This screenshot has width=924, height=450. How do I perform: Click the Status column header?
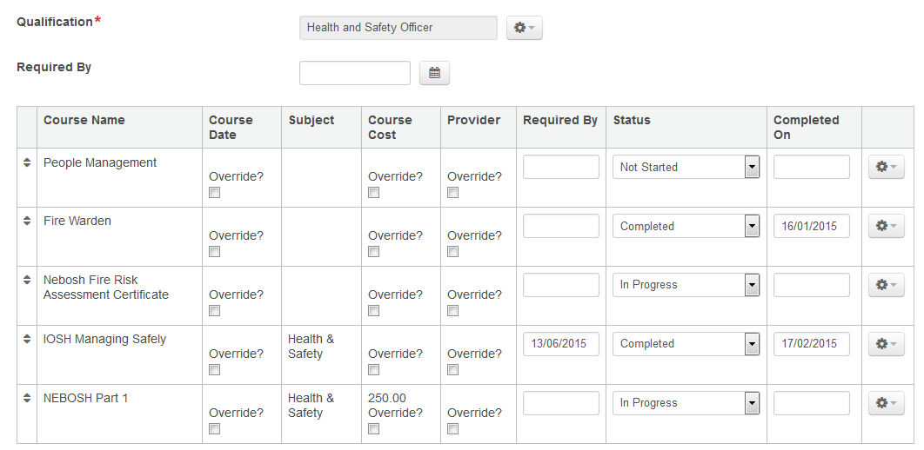(x=632, y=120)
